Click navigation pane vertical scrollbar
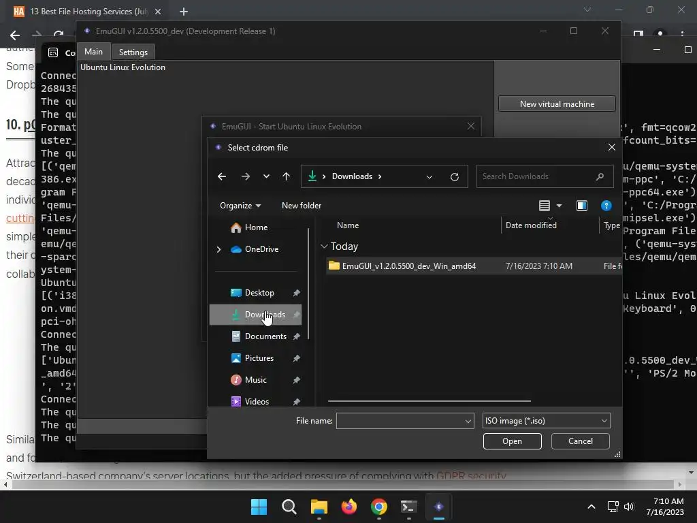Viewport: 697px width, 523px height. click(x=308, y=284)
